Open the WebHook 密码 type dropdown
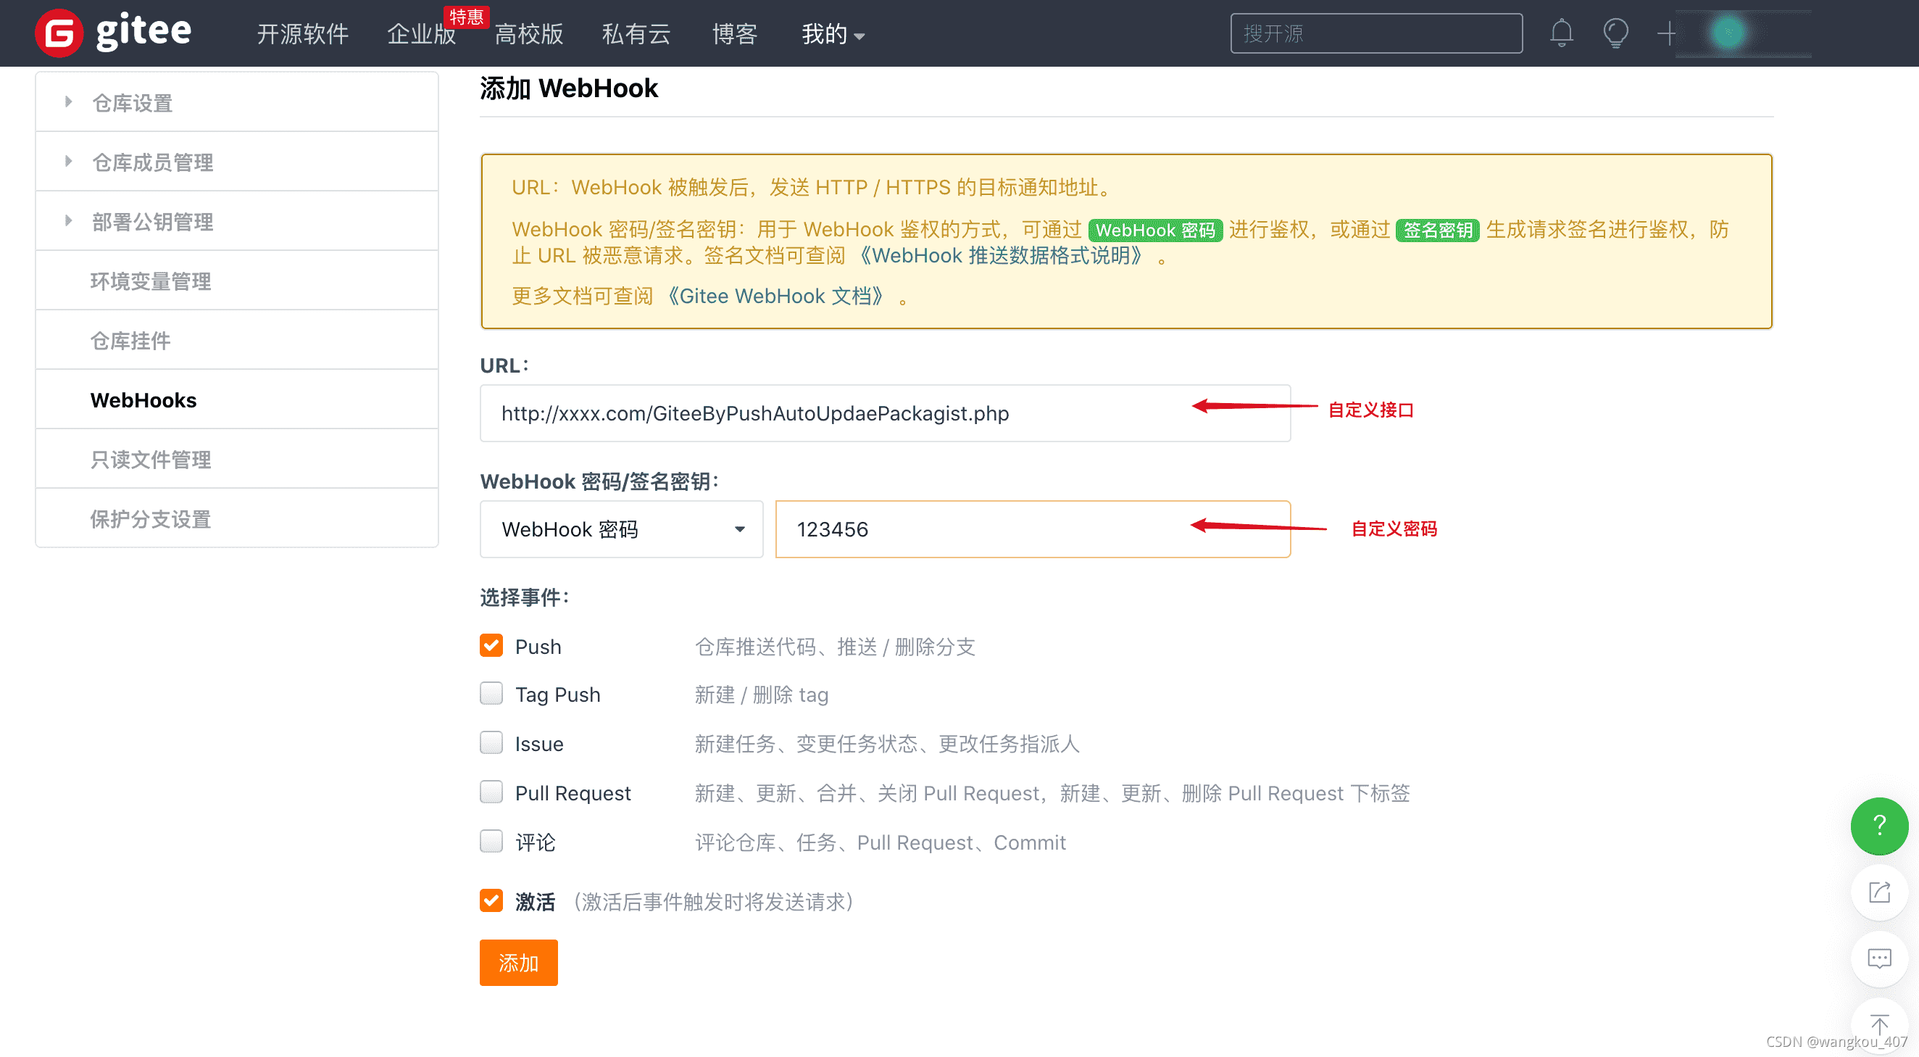The width and height of the screenshot is (1919, 1057). [x=620, y=529]
